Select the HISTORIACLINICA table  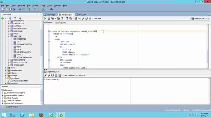pyautogui.click(x=20, y=29)
